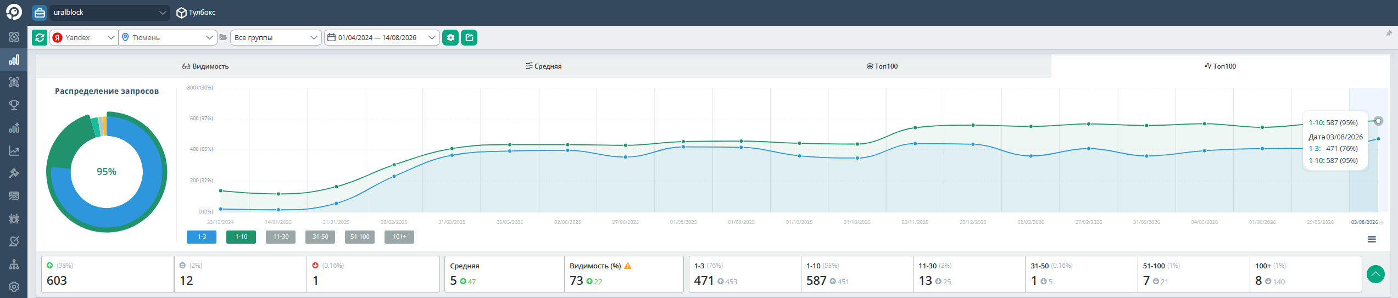Open the bar chart icon in sidebar
Viewport: 1398px width, 298px height.
(14, 60)
